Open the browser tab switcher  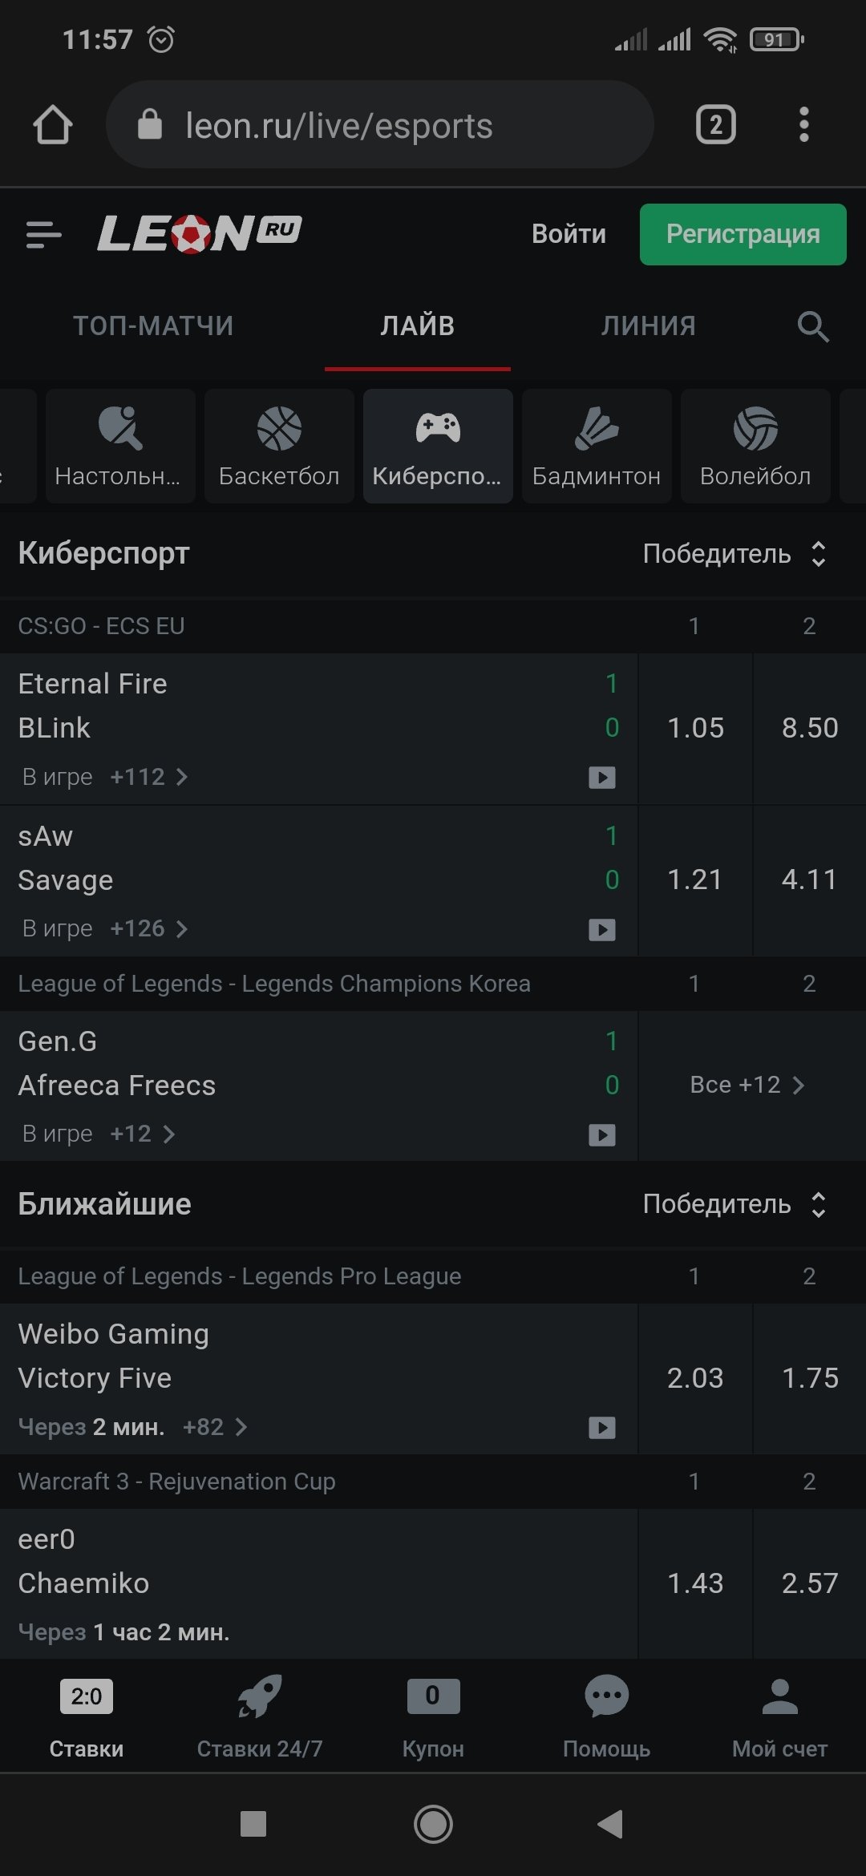point(715,125)
